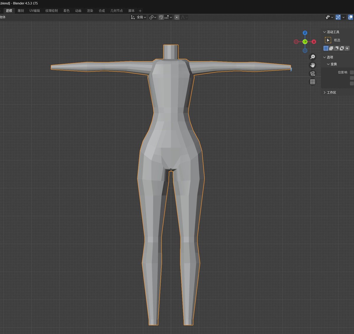Click the red X axis on gizmo
The height and width of the screenshot is (334, 354).
click(x=314, y=42)
